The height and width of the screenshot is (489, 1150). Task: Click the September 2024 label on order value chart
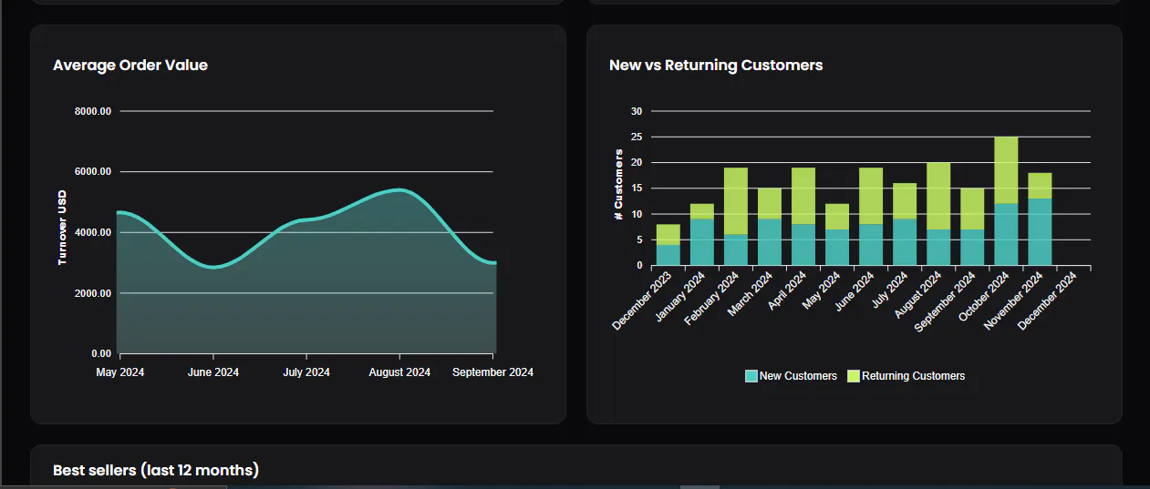tap(492, 372)
